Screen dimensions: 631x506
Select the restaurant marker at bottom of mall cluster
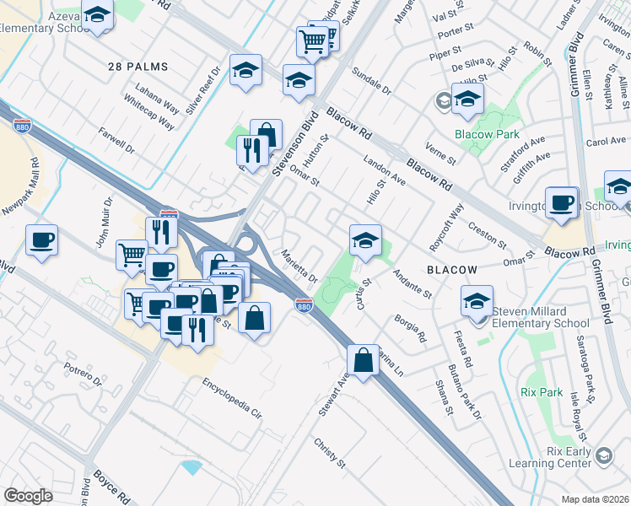click(197, 331)
